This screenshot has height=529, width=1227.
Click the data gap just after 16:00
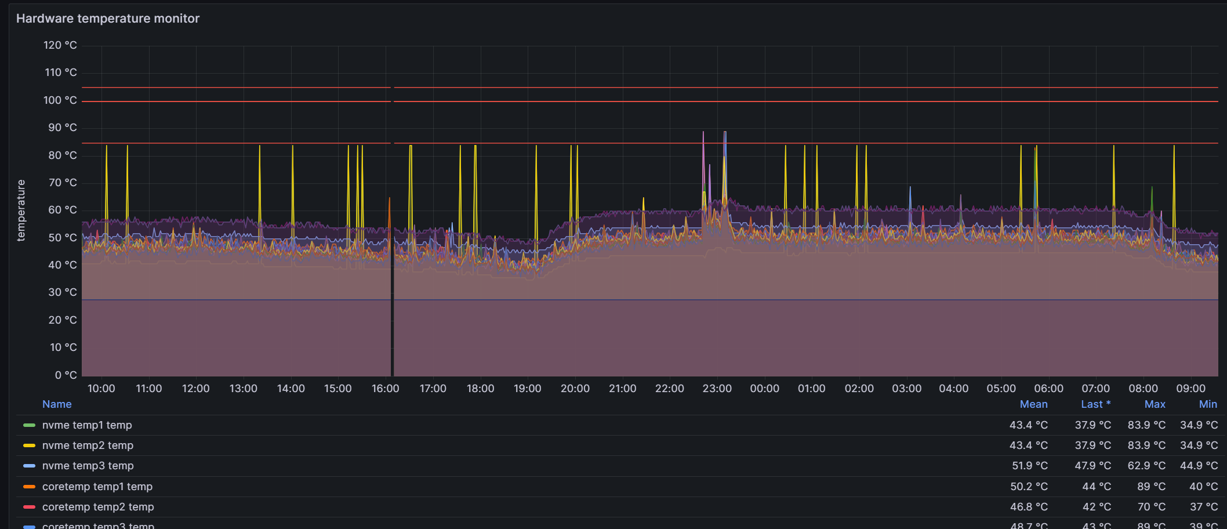pyautogui.click(x=393, y=232)
